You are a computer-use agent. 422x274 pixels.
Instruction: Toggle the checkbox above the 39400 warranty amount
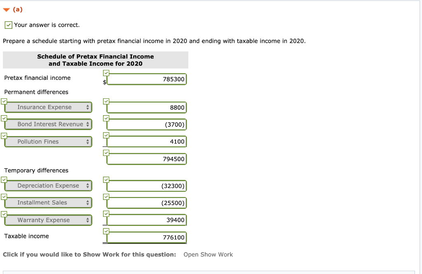[x=106, y=214]
